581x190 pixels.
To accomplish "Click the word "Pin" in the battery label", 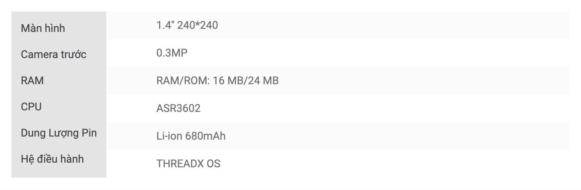I will [89, 133].
